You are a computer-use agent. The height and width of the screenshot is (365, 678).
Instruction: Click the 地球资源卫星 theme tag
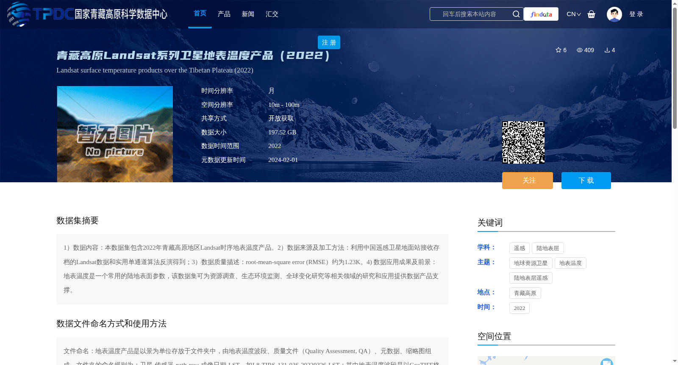531,263
